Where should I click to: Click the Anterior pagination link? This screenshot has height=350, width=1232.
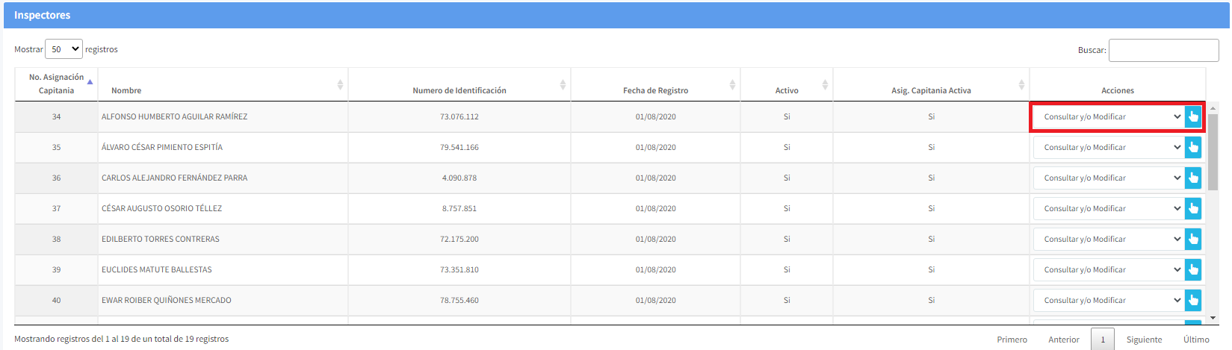[x=1063, y=340]
